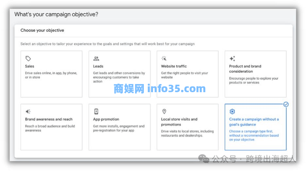Select Local store visits and promotions title

click(x=179, y=122)
